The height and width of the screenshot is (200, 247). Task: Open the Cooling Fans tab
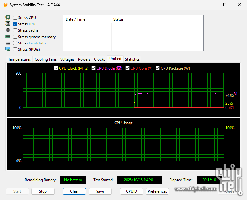coord(45,59)
